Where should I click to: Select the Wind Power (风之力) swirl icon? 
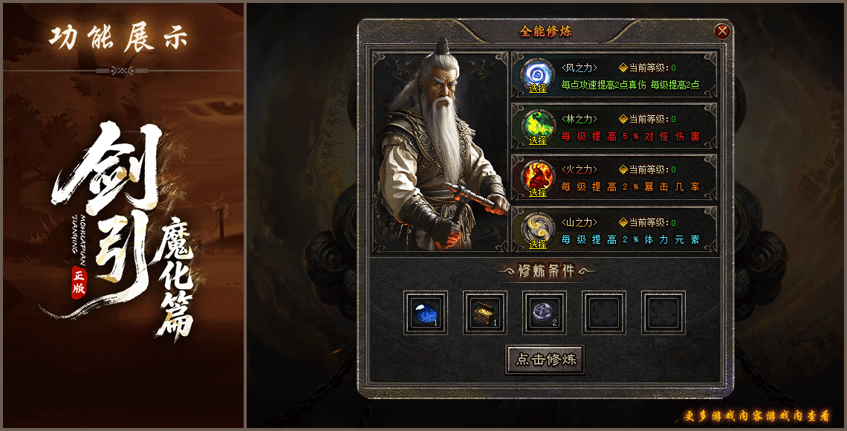pyautogui.click(x=538, y=73)
